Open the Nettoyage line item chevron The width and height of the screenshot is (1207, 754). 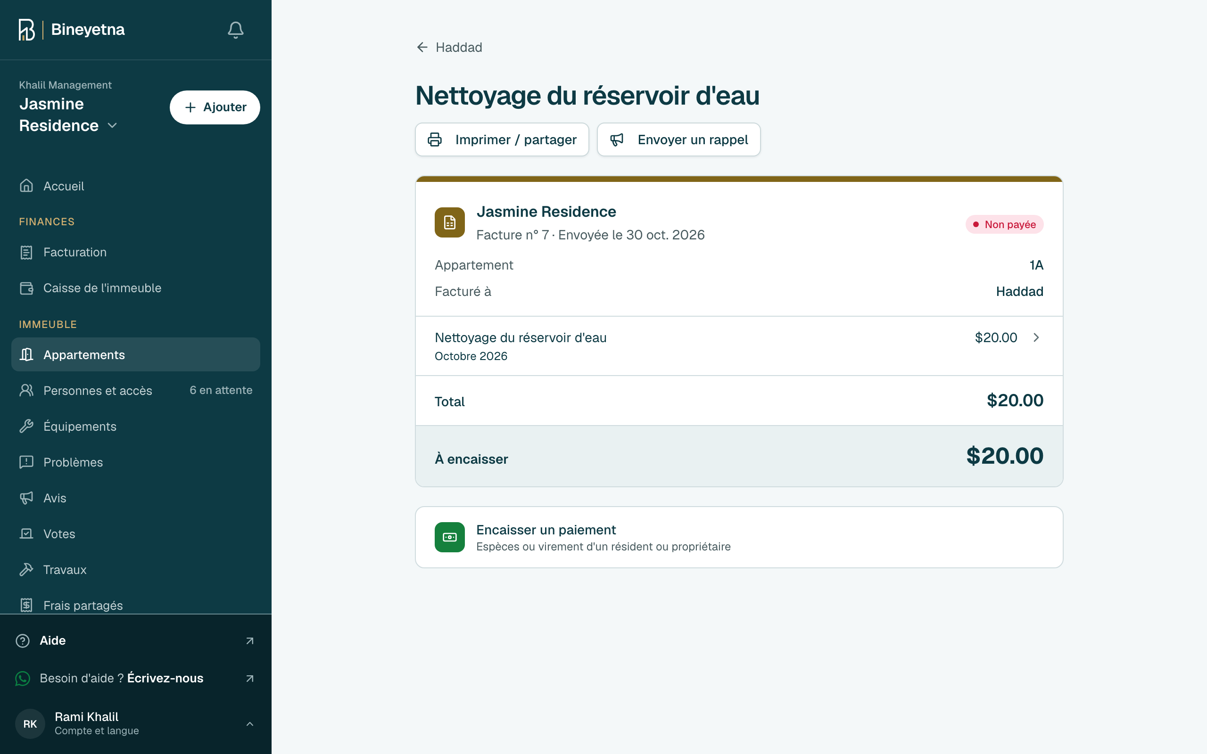click(x=1036, y=337)
